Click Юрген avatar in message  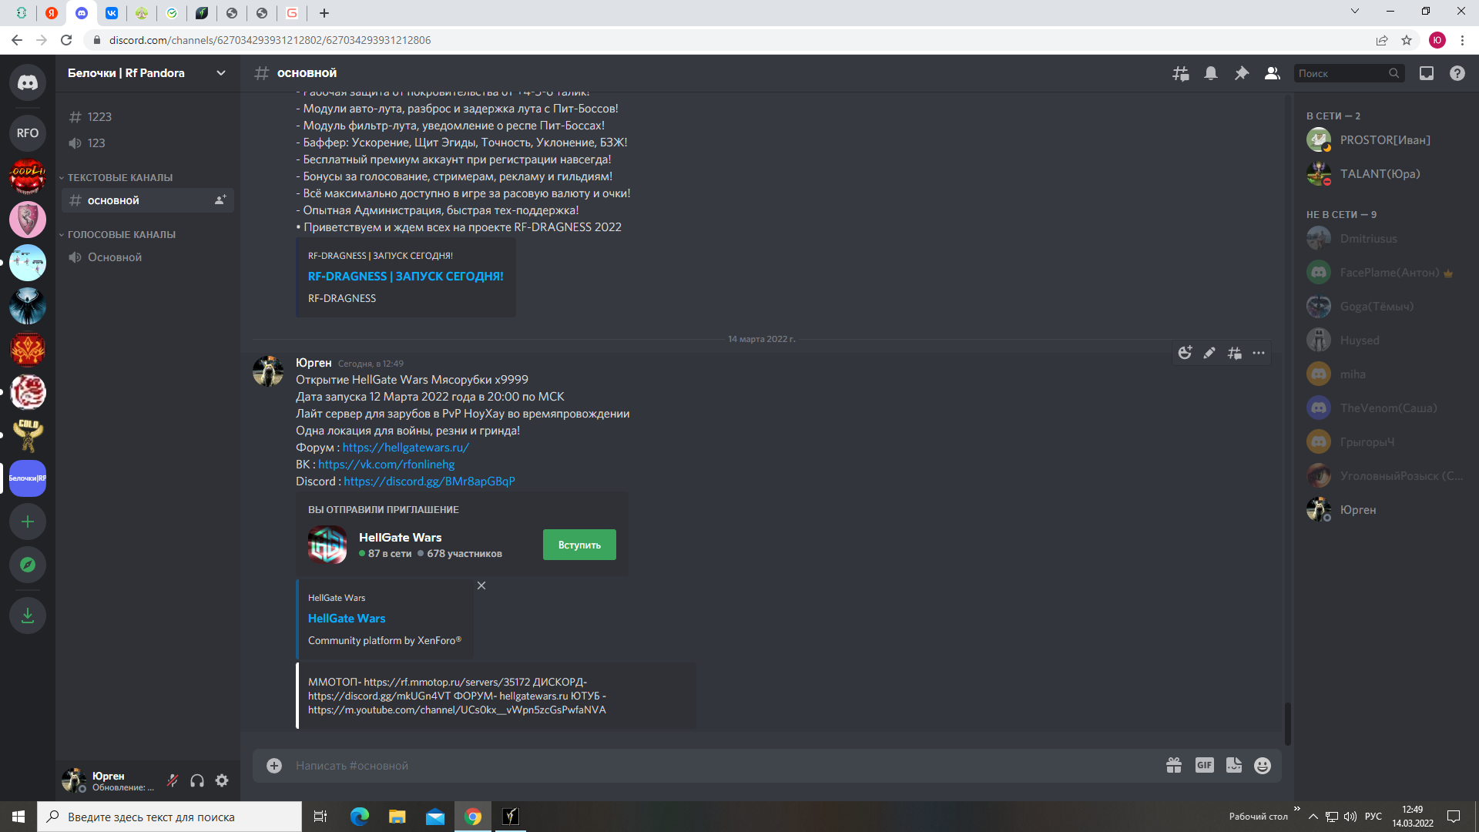coord(268,371)
